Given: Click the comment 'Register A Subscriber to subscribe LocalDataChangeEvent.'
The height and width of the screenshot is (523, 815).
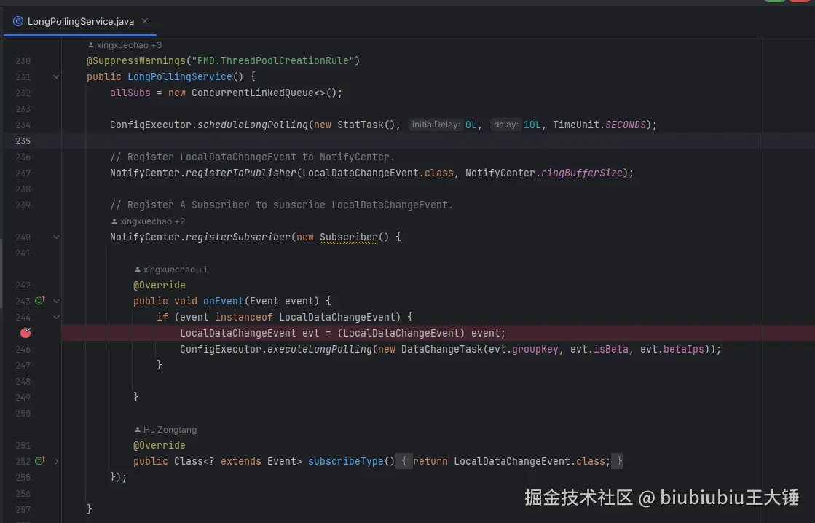Looking at the screenshot, I should (x=281, y=205).
